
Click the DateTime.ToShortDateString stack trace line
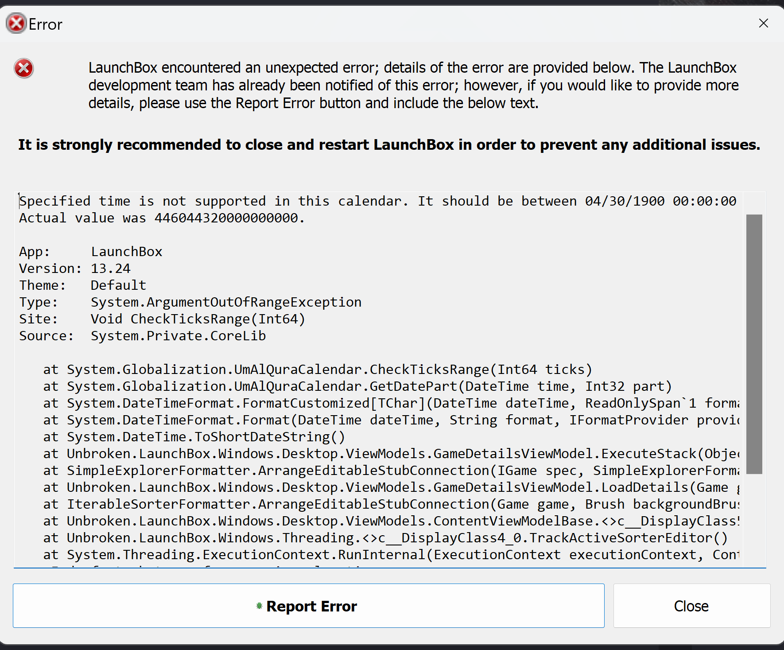(x=194, y=437)
